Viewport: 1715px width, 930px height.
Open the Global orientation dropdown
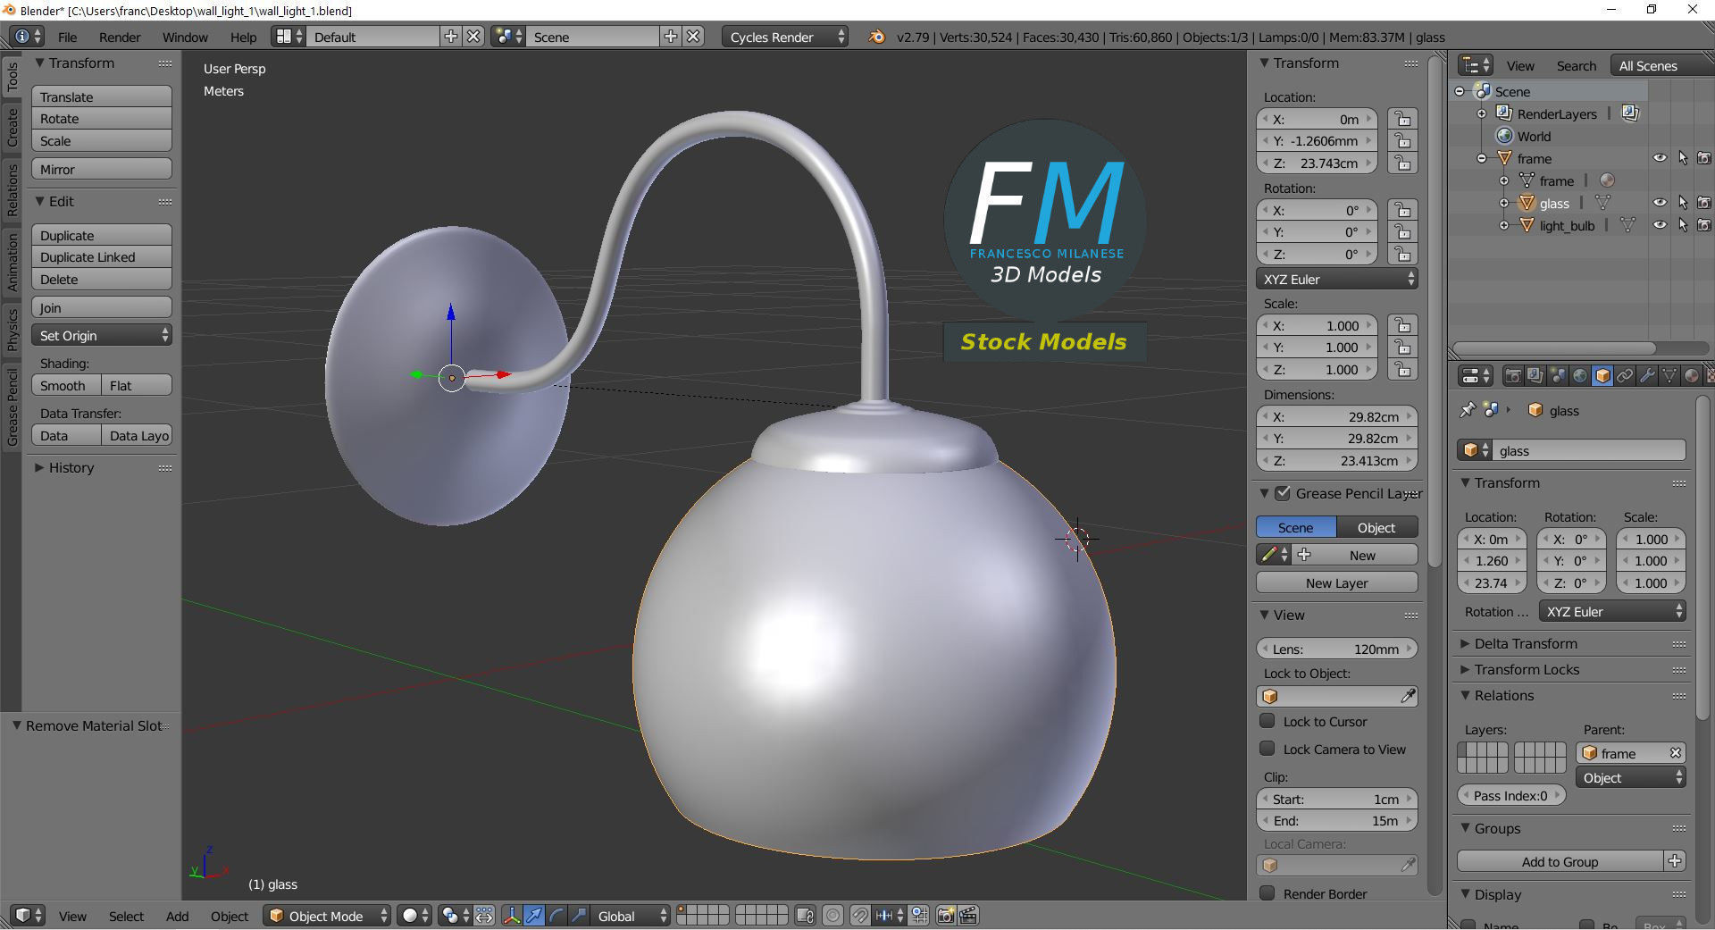click(x=631, y=916)
